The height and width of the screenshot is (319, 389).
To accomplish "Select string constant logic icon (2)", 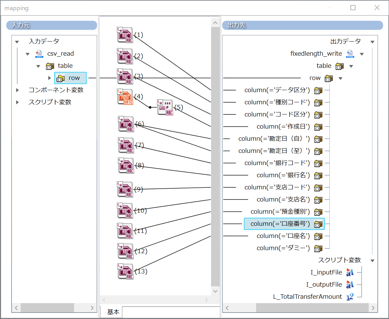I will coord(125,56).
